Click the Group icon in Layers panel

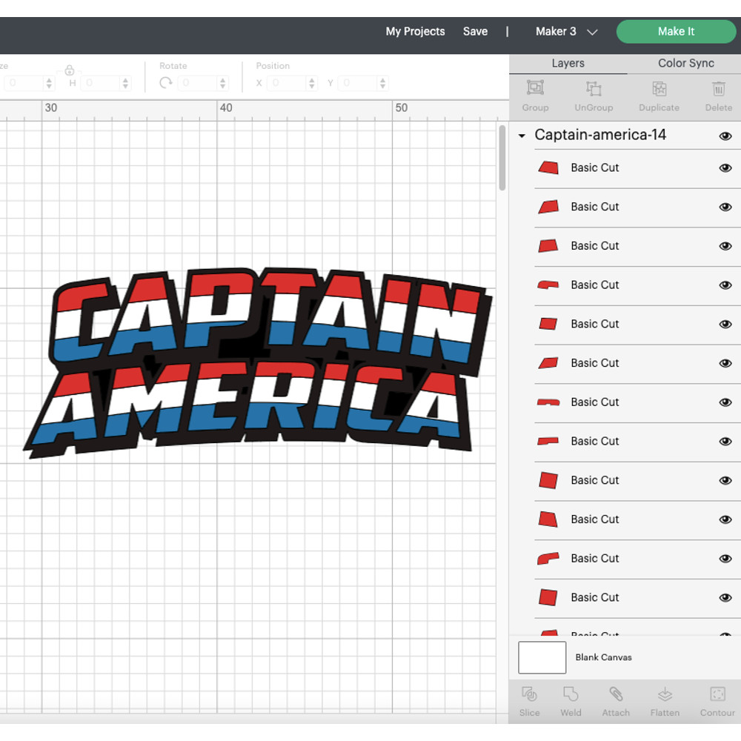(x=535, y=96)
